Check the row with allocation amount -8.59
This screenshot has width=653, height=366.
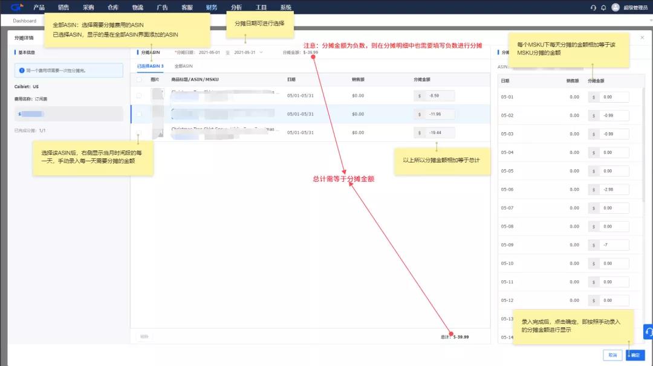[139, 95]
